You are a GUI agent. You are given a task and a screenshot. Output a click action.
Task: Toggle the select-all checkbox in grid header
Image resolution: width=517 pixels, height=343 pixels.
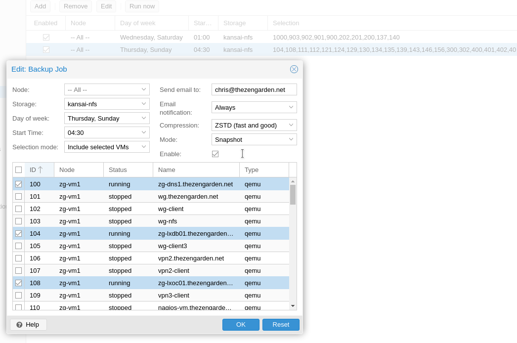click(x=18, y=170)
